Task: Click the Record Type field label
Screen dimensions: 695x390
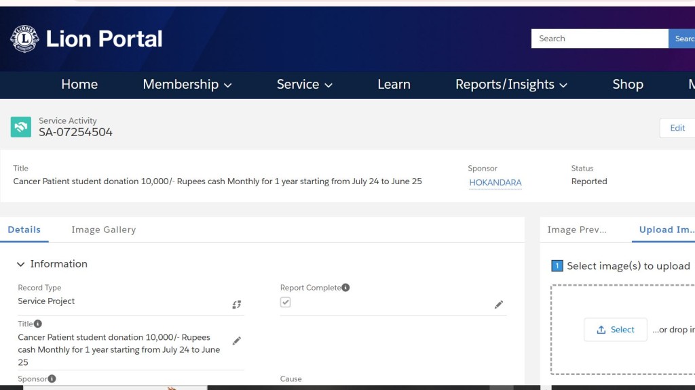Action: coord(39,287)
